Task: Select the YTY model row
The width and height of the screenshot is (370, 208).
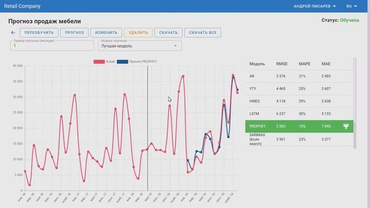Action: click(299, 88)
